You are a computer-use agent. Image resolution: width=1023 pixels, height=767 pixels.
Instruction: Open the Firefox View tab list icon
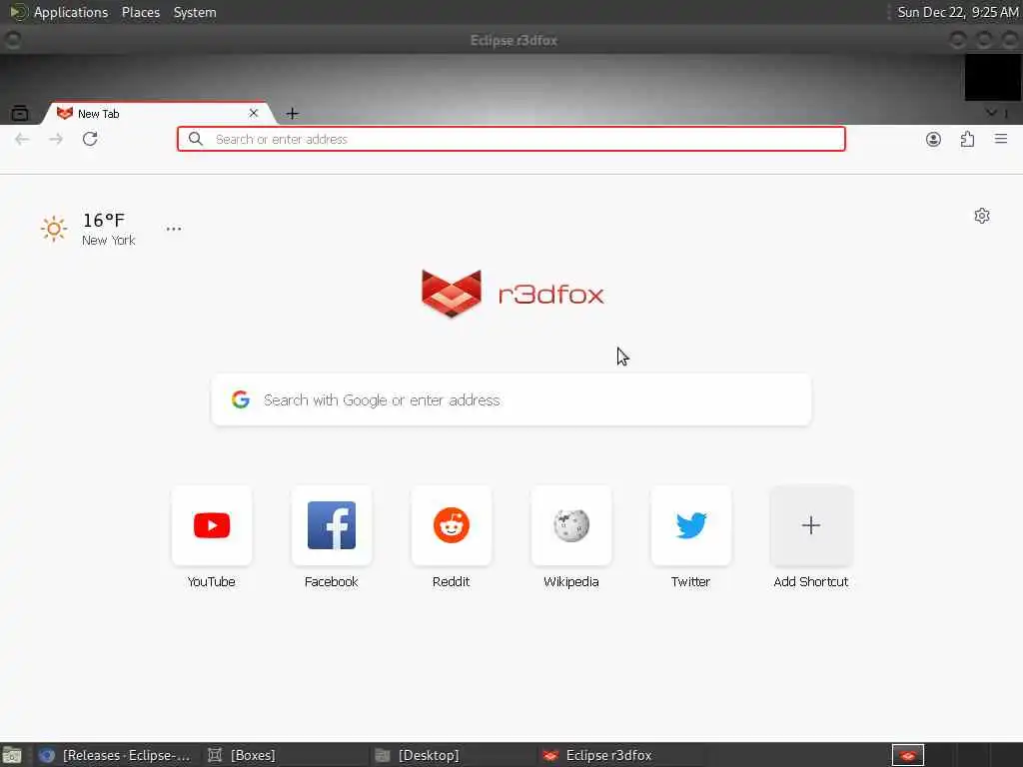[20, 113]
